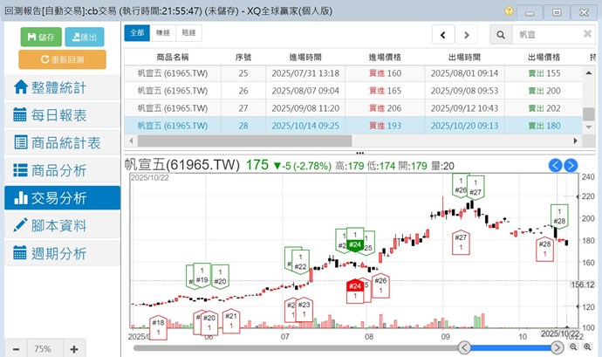This screenshot has width=602, height=357.
Task: Click blue circular previous-chart arrow button
Action: (555, 165)
